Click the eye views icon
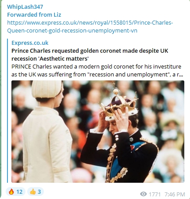The height and width of the screenshot is (199, 190). coord(143,194)
